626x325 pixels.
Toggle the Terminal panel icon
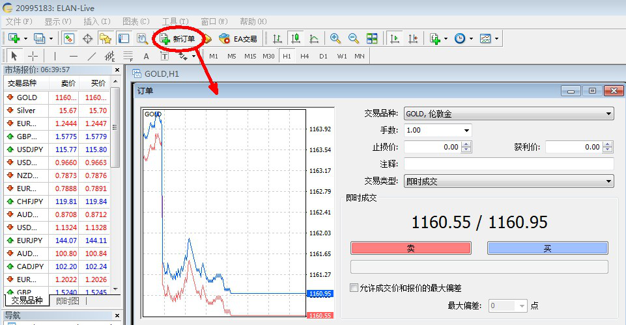124,38
